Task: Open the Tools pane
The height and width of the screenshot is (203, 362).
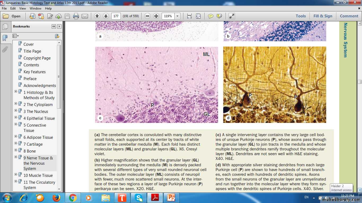Action: tap(301, 16)
